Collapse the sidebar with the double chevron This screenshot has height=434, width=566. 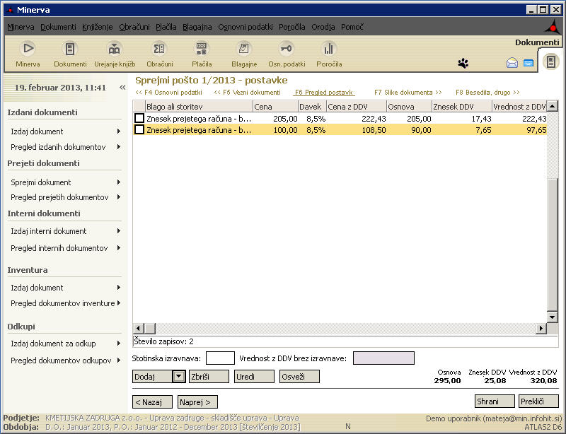[122, 88]
